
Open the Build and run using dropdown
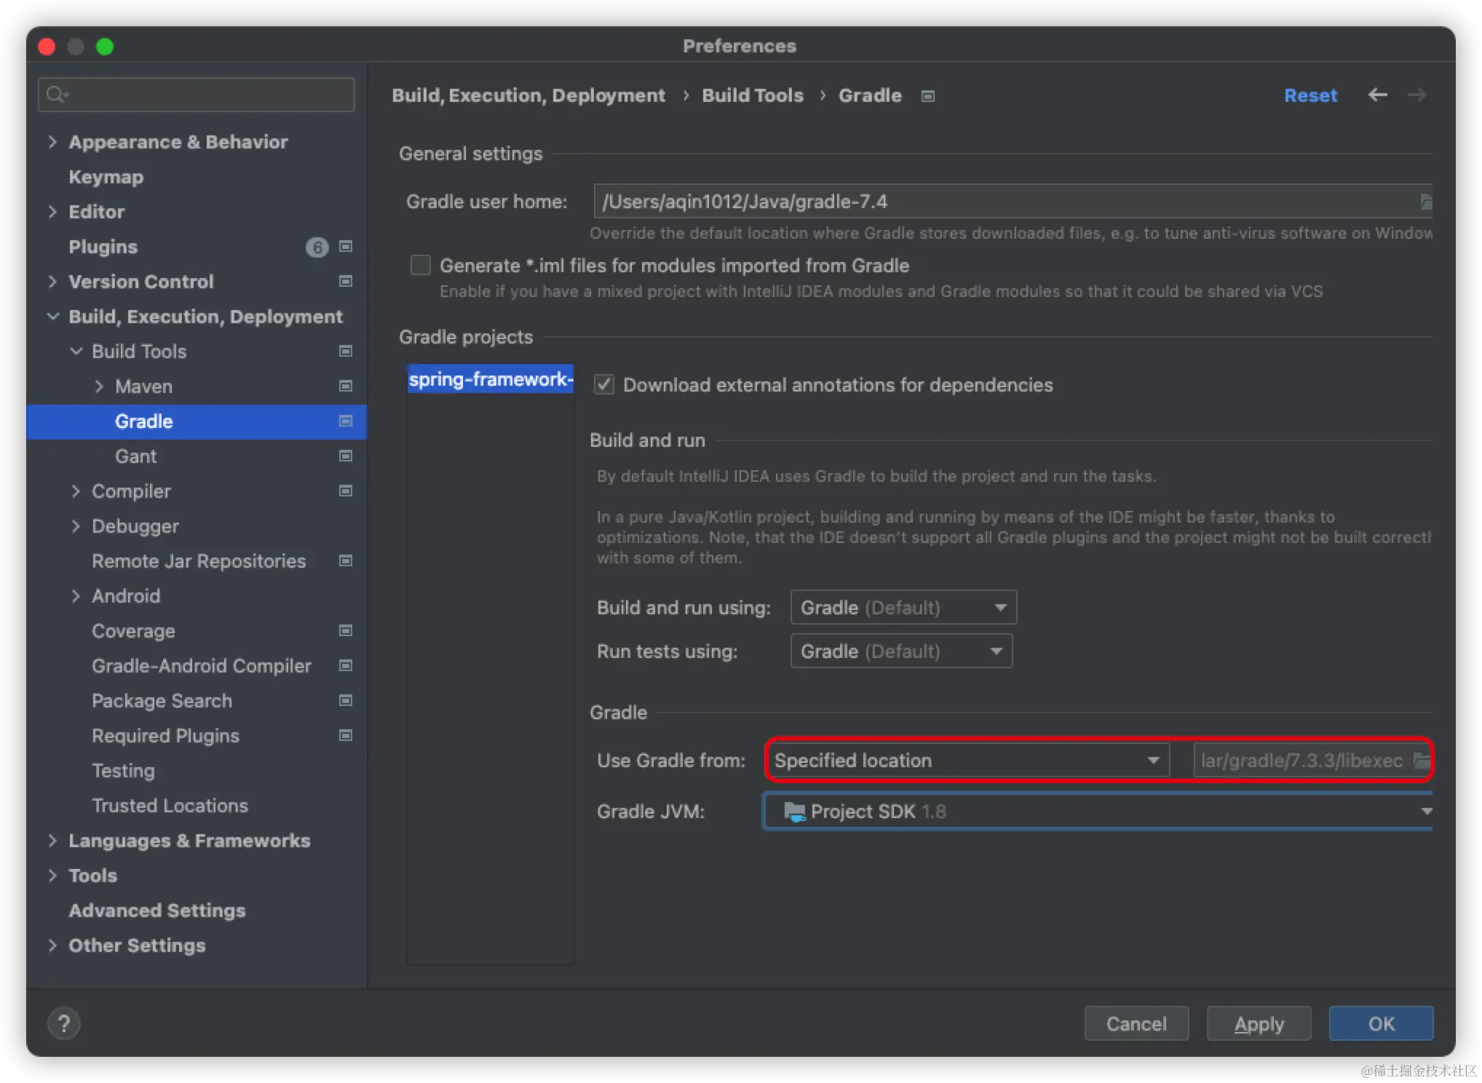tap(903, 607)
